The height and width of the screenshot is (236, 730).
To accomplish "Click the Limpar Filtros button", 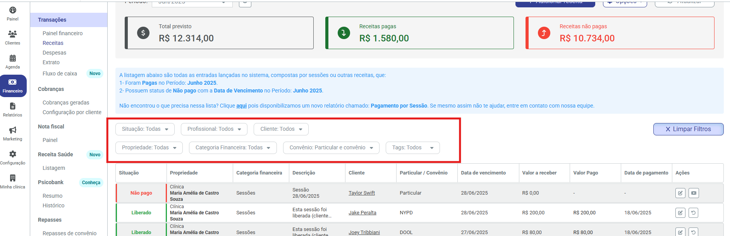I will [688, 129].
